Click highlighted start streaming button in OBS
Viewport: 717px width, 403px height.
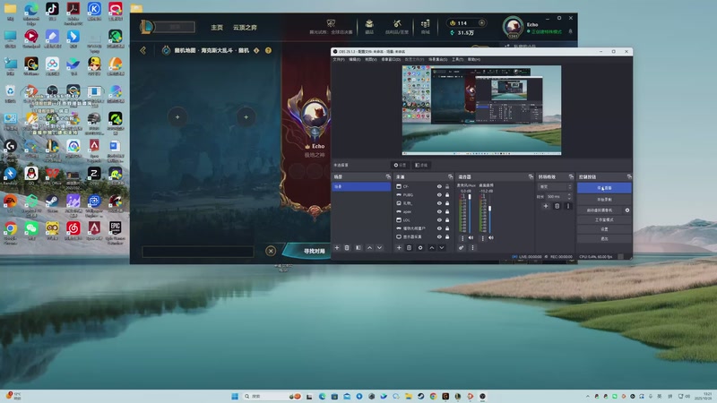(604, 188)
